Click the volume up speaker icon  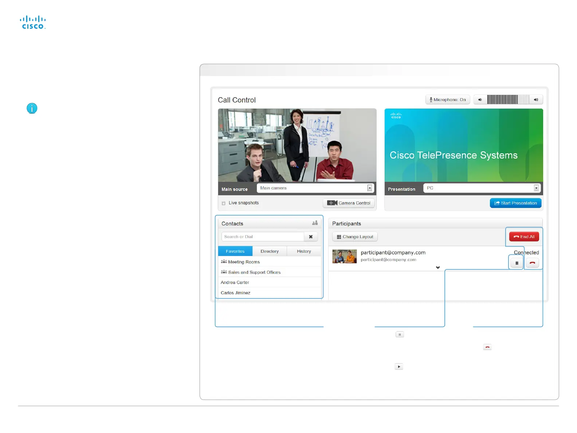536,100
